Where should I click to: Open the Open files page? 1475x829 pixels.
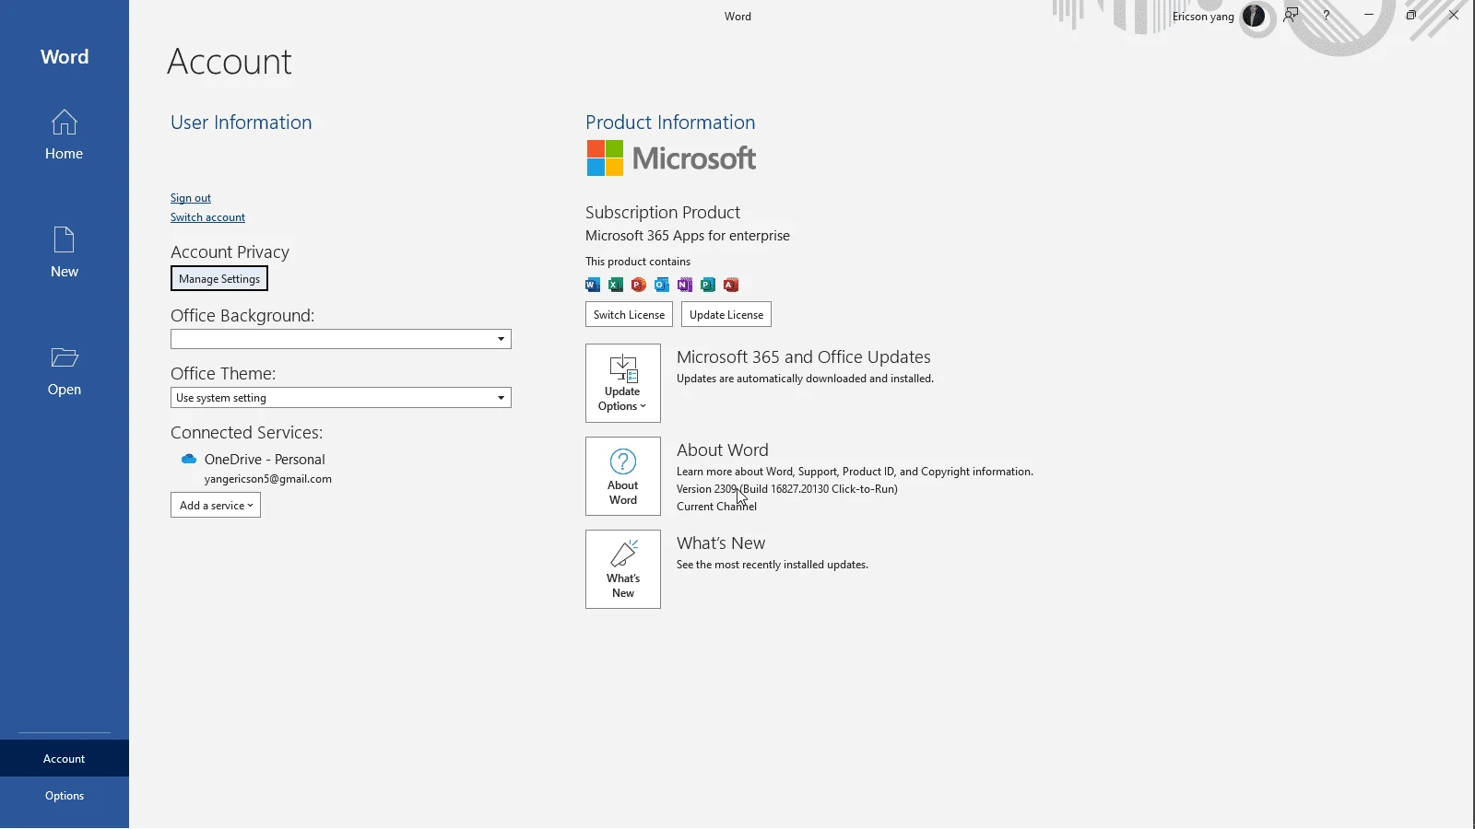coord(65,370)
